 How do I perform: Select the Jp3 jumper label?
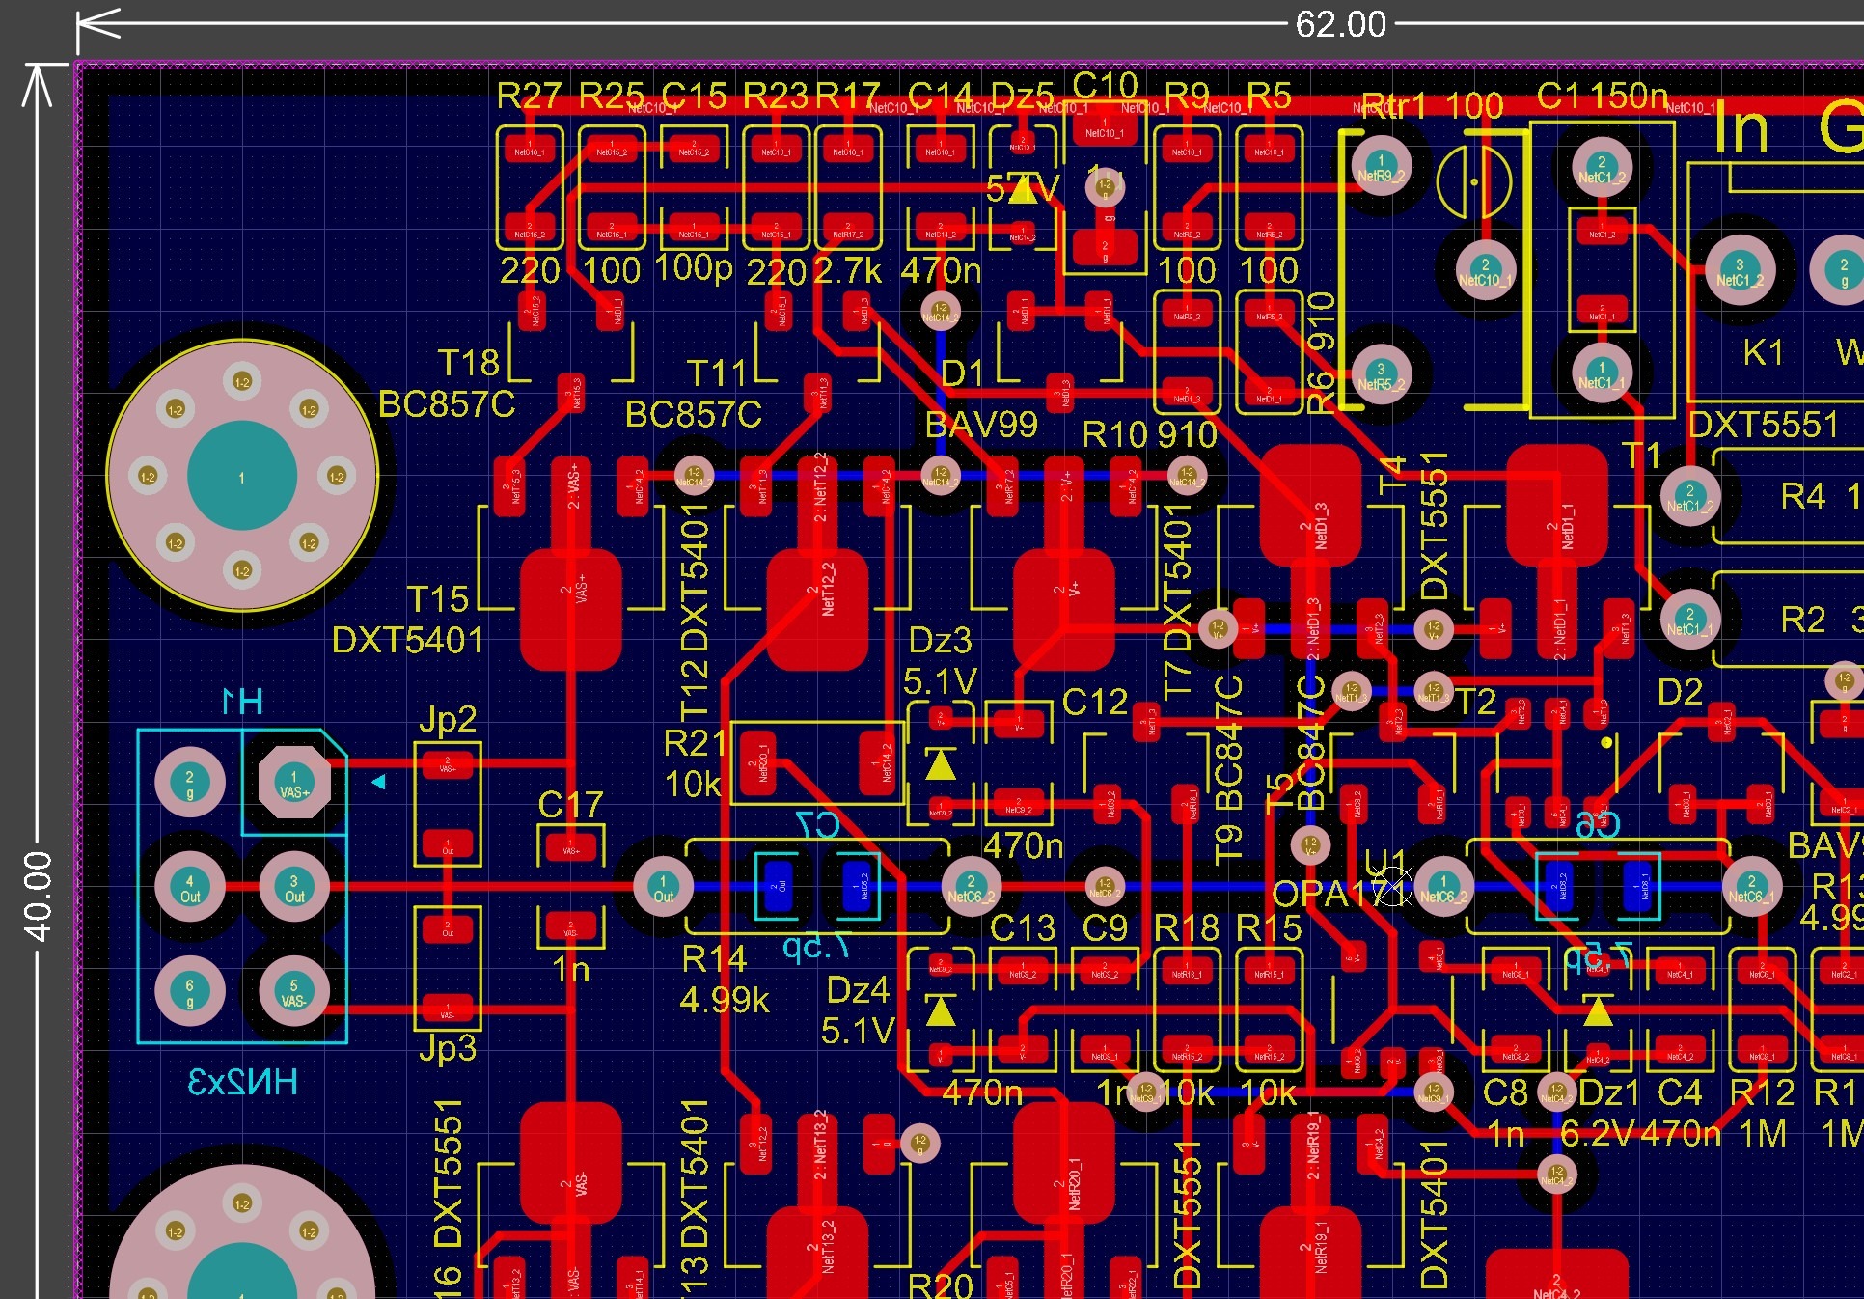448,1048
